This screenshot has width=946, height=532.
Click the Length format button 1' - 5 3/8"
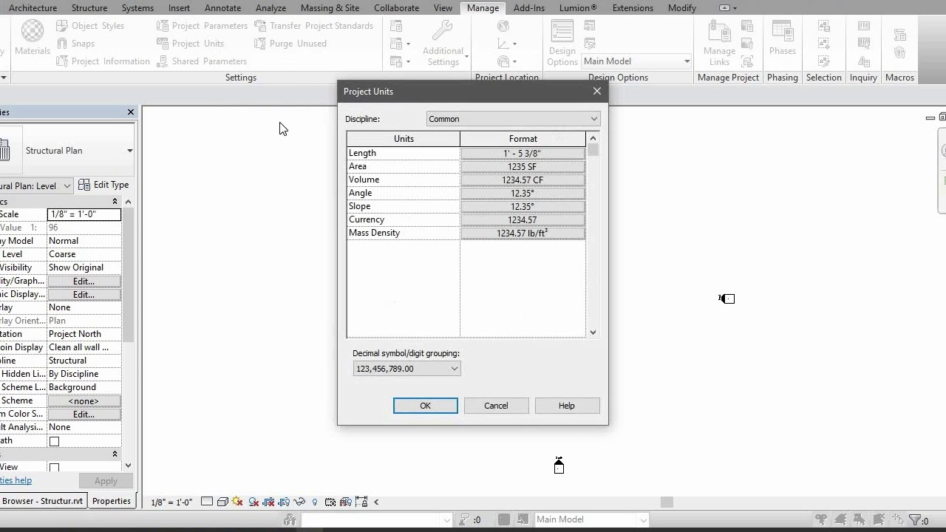tap(523, 153)
